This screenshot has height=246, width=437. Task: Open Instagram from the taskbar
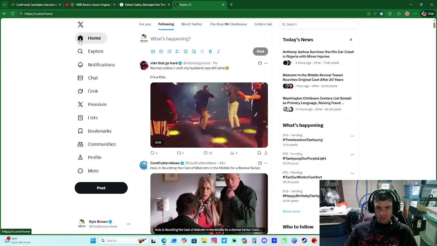pos(214,241)
